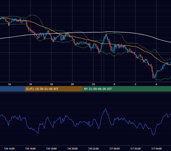Screen dimensions: 171x151
Task: Click hour label 18 on price chart axis
Action: point(51,84)
